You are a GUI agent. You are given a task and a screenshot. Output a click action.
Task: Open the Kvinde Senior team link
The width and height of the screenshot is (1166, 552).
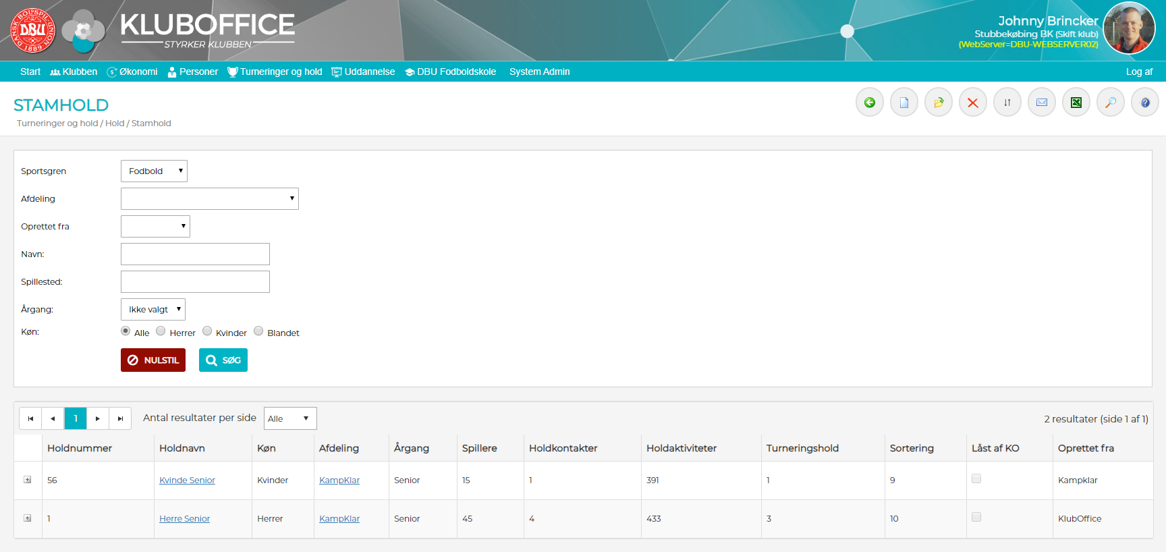(187, 480)
